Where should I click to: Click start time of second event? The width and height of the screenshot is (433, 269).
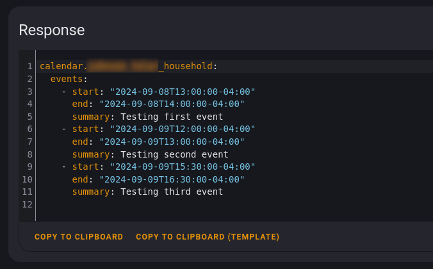(x=183, y=129)
